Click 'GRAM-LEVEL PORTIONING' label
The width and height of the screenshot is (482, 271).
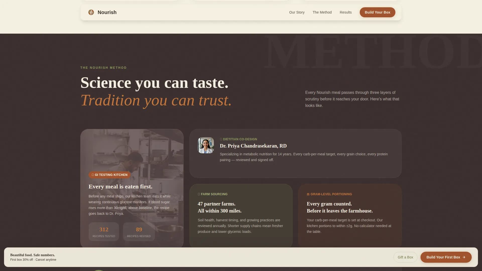331,194
